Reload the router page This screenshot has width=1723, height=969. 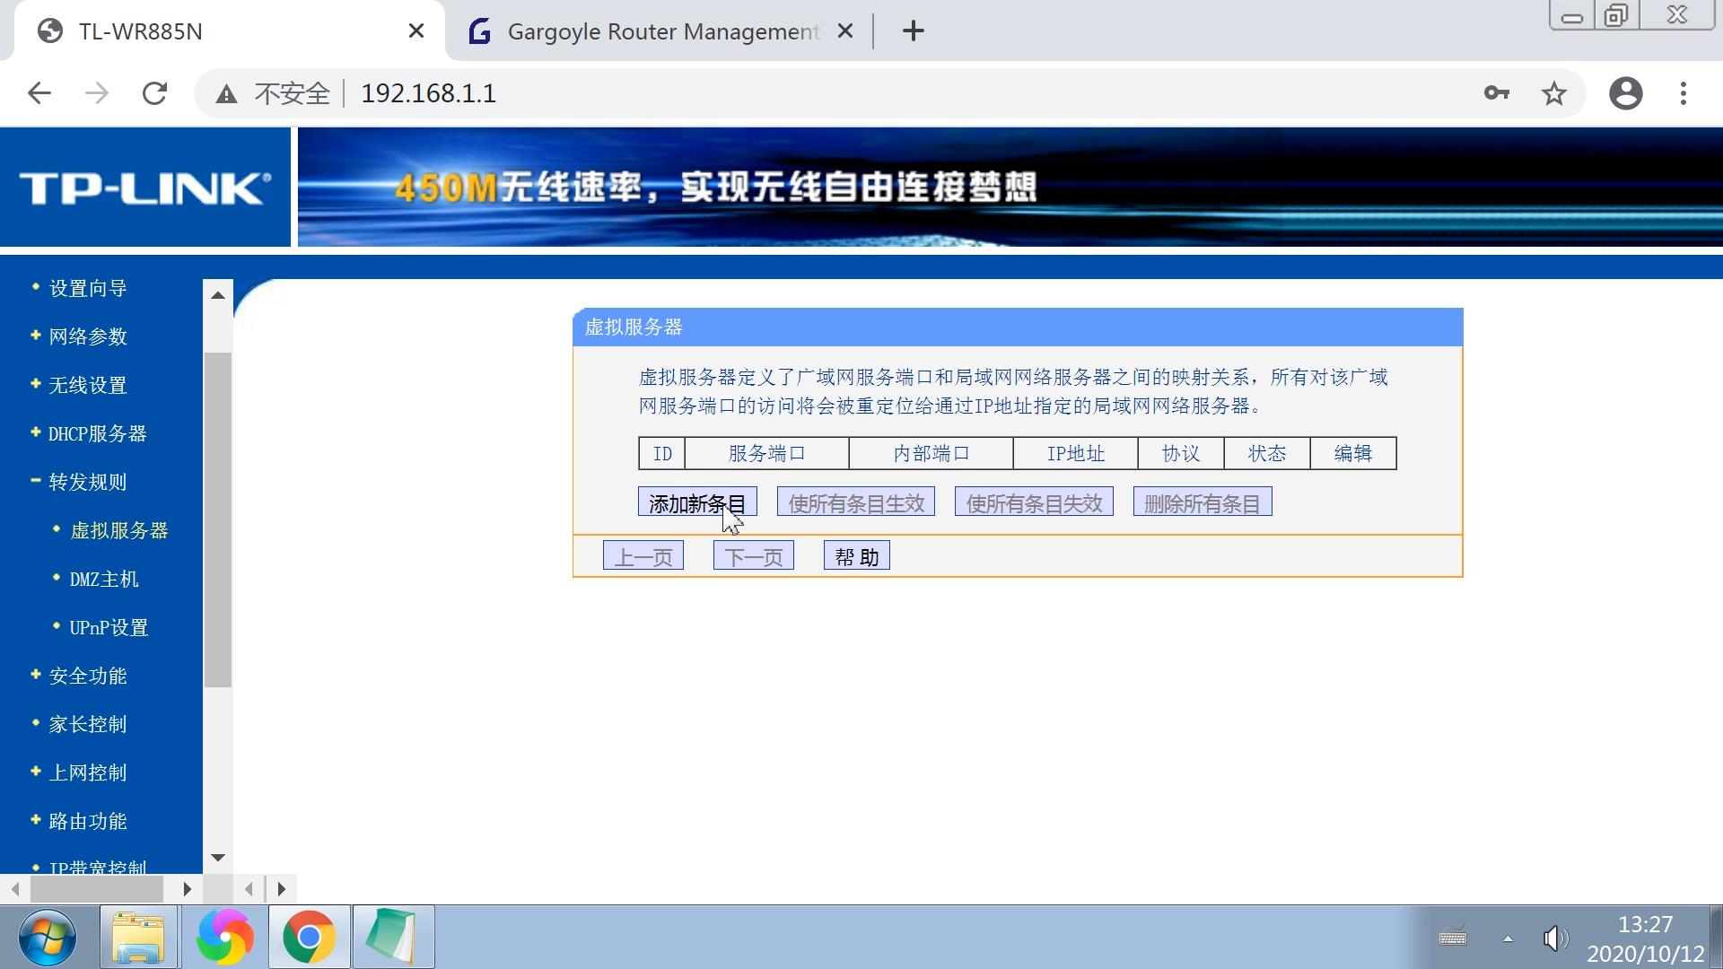tap(154, 92)
